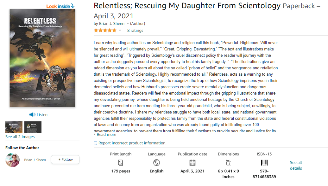Open the 8 ratings link
The image size is (328, 186).
pos(135,30)
